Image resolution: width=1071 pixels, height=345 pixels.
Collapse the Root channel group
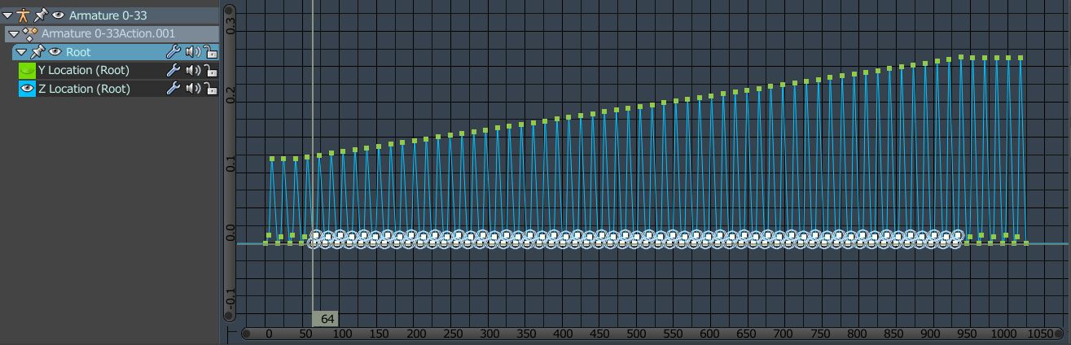click(x=23, y=52)
